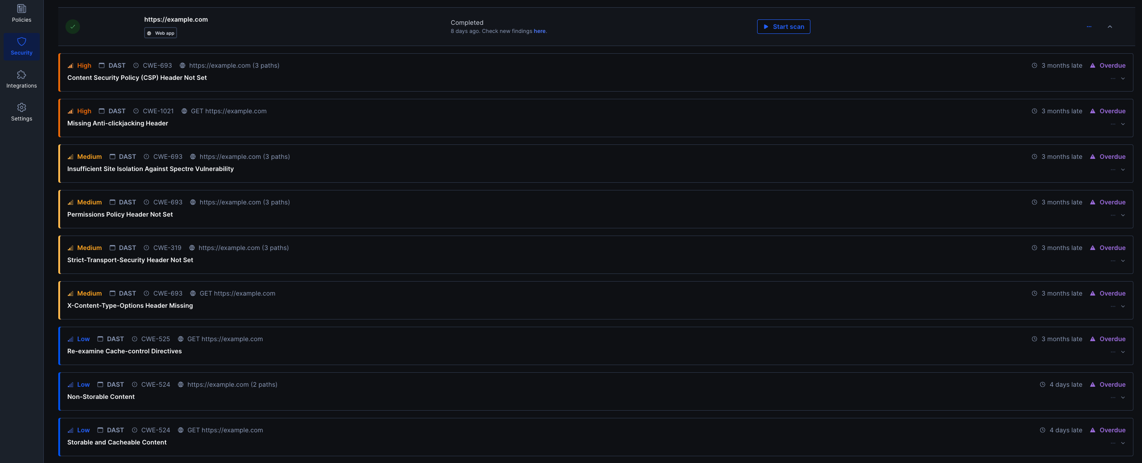This screenshot has width=1142, height=463.
Task: Open Integrations puzzle icon in sidebar
Action: pyautogui.click(x=22, y=75)
